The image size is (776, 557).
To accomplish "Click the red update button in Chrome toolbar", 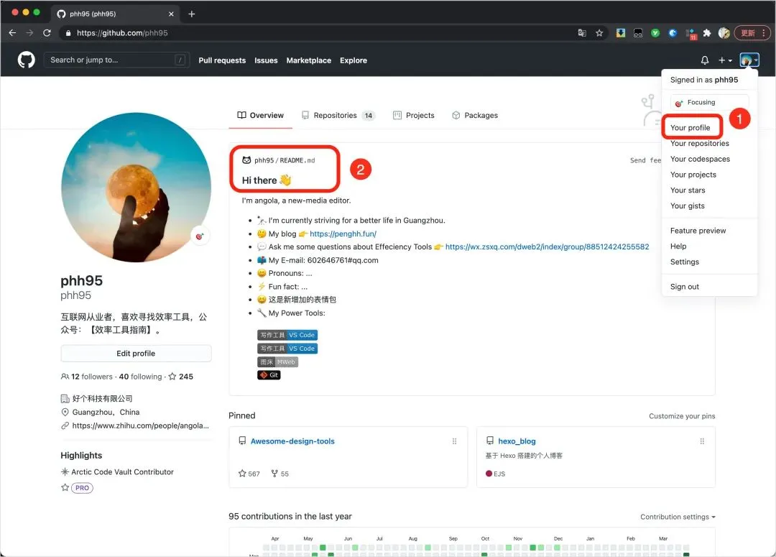I will pos(748,32).
